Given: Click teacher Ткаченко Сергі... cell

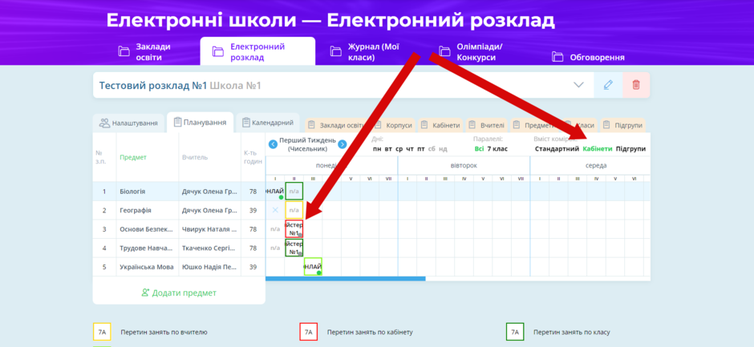Looking at the screenshot, I should [209, 248].
